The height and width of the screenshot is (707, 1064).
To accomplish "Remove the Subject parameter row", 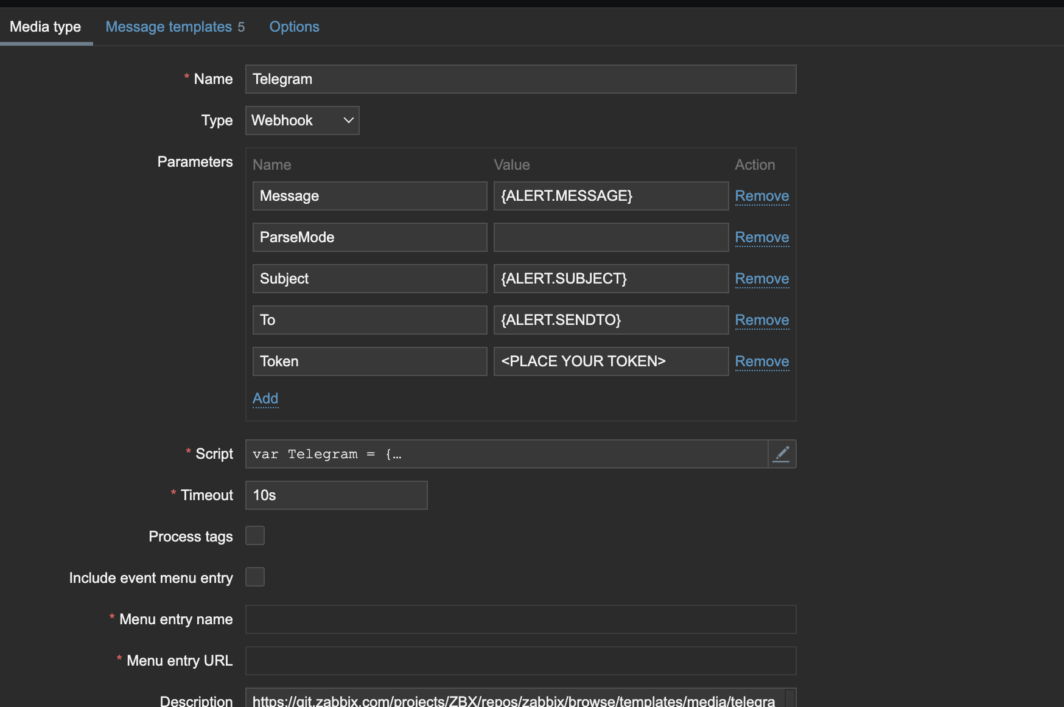I will (x=762, y=279).
